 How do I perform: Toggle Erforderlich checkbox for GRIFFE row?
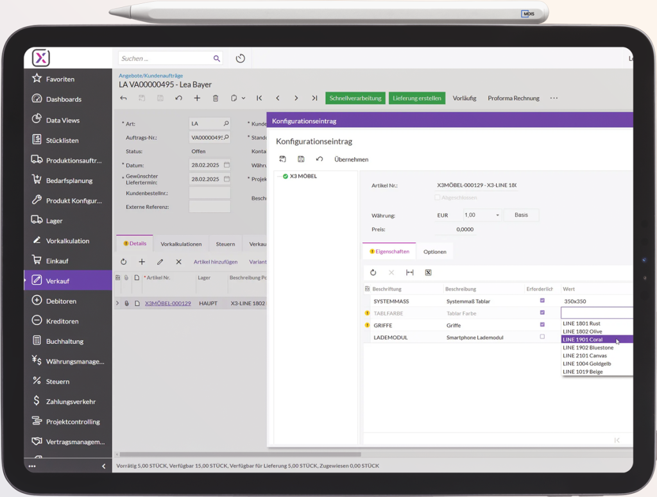point(542,325)
